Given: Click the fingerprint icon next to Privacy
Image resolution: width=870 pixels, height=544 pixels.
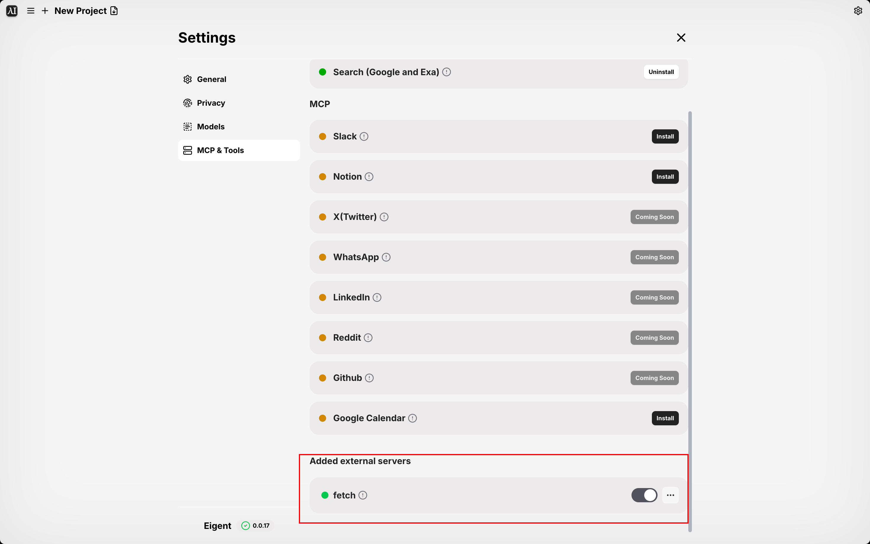Looking at the screenshot, I should 187,103.
